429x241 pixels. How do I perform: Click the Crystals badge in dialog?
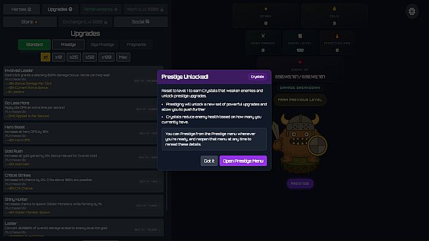[257, 77]
